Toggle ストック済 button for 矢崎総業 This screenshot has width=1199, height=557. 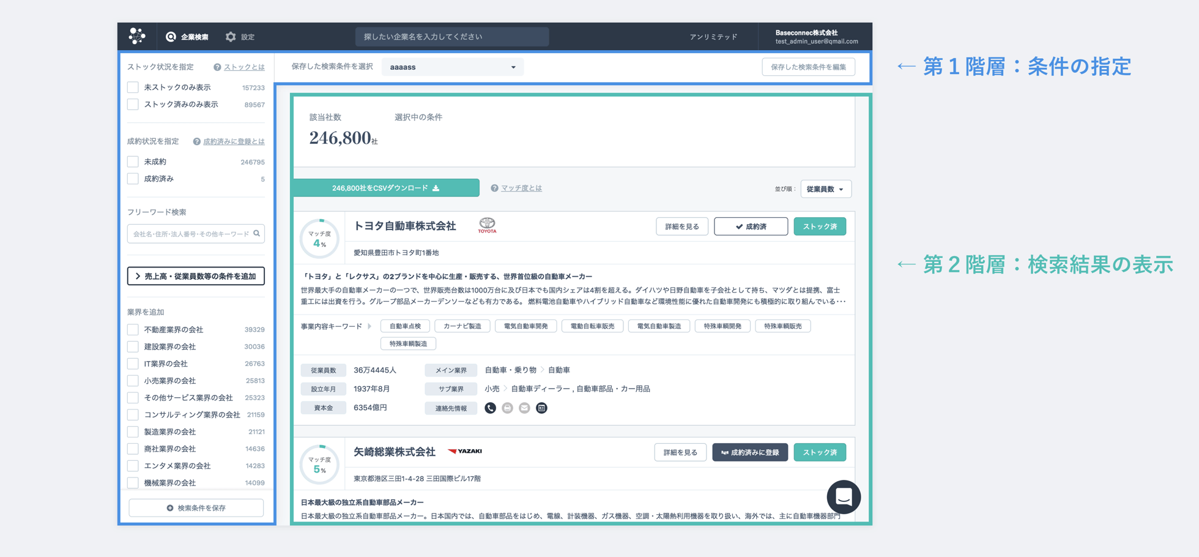(820, 452)
